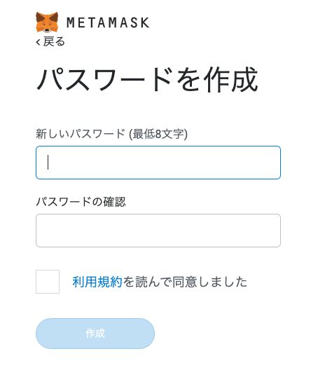This screenshot has height=370, width=325.
Task: Select the orange fox icon beside METAMASK
Action: tap(47, 22)
